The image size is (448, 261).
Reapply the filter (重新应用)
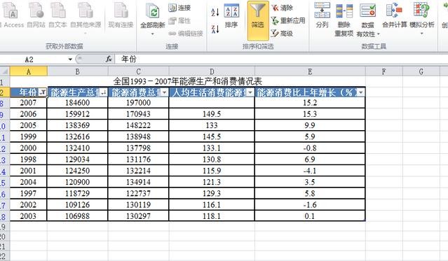coord(288,20)
